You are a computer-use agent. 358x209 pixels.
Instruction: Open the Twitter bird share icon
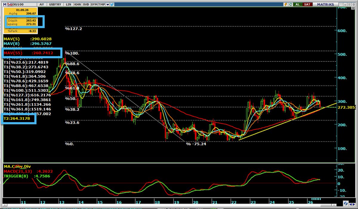(112, 4)
